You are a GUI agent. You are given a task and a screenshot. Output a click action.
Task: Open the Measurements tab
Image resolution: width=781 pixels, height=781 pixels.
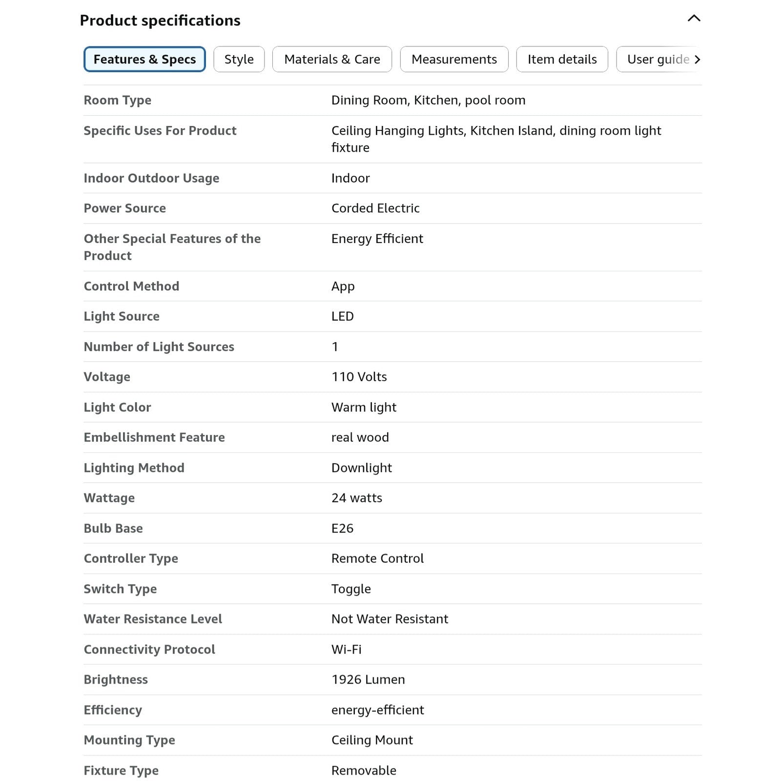pos(454,59)
